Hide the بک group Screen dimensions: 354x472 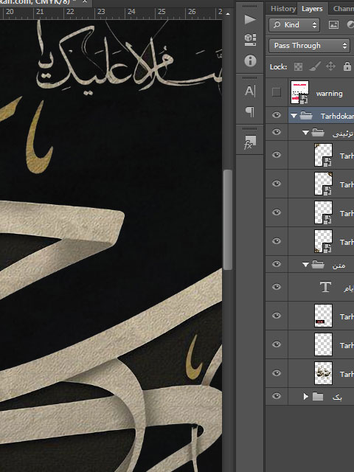[277, 396]
